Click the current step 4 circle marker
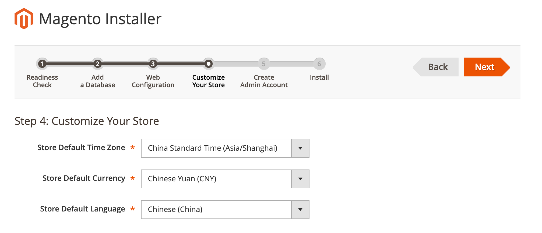This screenshot has width=542, height=233. tap(208, 64)
